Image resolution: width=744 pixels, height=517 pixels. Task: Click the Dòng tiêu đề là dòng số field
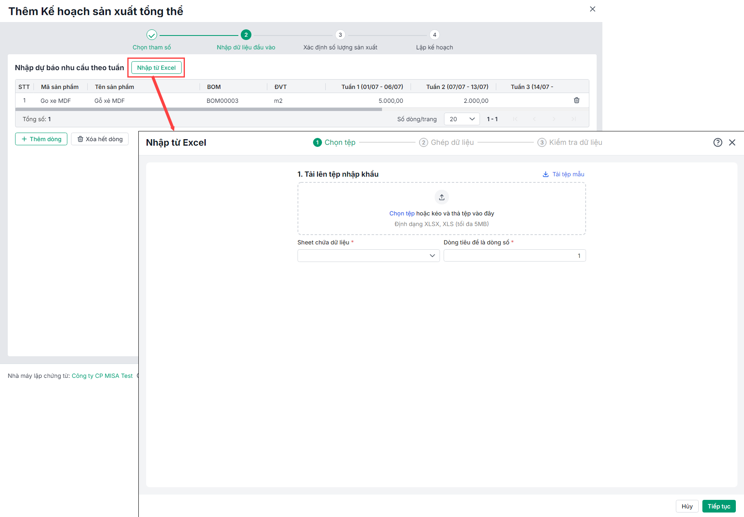[514, 256]
